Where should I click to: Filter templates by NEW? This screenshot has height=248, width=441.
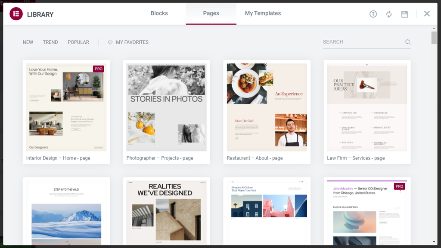click(x=28, y=42)
